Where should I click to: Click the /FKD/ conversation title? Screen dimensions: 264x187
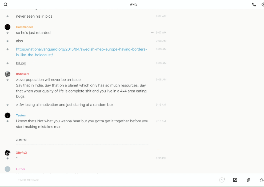134,5
